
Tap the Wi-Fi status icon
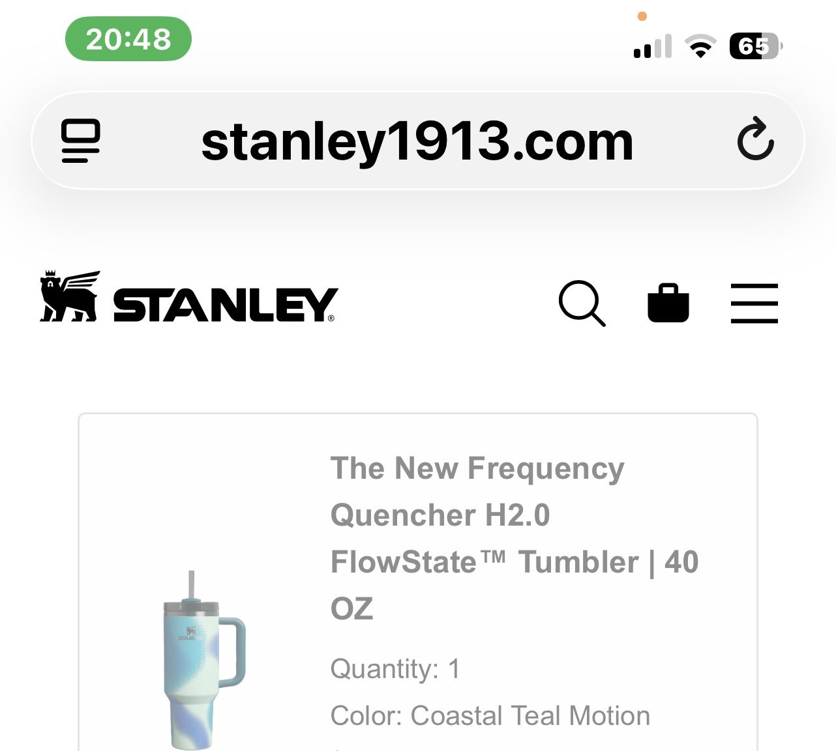click(x=700, y=47)
